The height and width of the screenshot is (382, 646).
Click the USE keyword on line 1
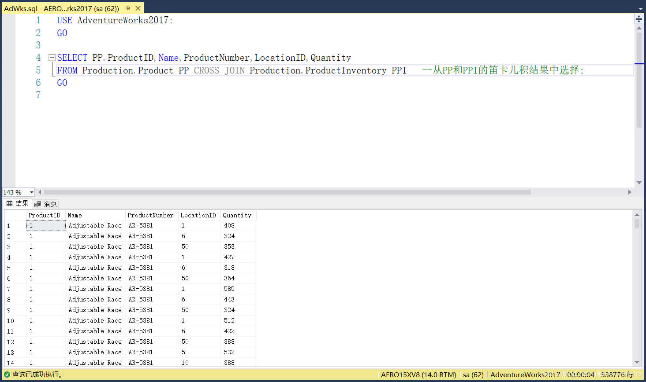pyautogui.click(x=64, y=20)
